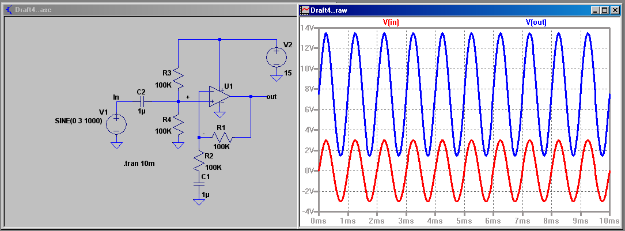Screen dimensions: 625x231
Task: Click the Draft4..asc title bar
Action: [x=149, y=10]
